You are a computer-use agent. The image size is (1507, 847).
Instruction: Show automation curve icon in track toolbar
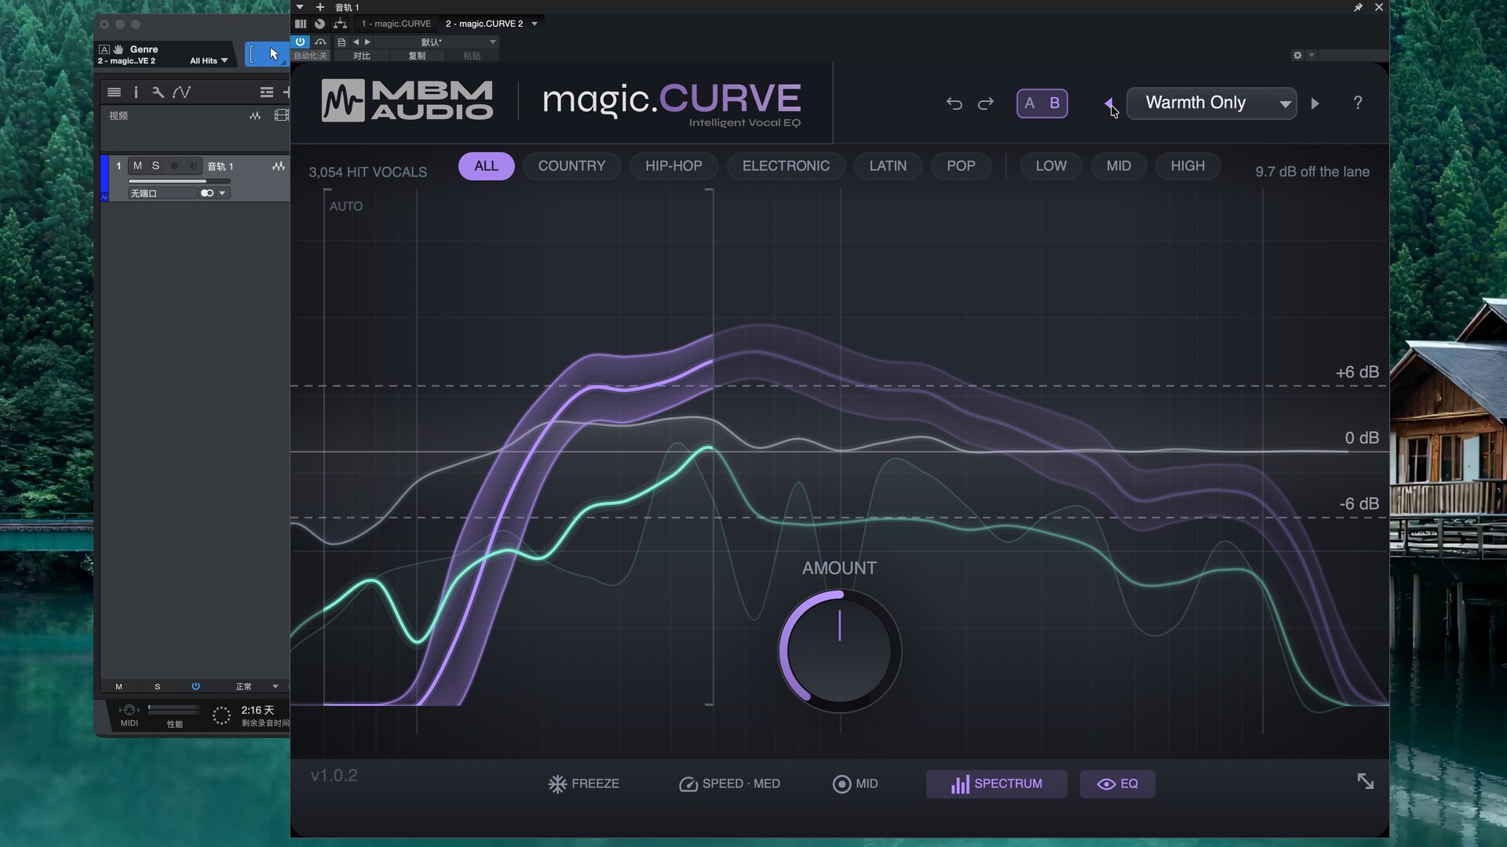coord(181,92)
